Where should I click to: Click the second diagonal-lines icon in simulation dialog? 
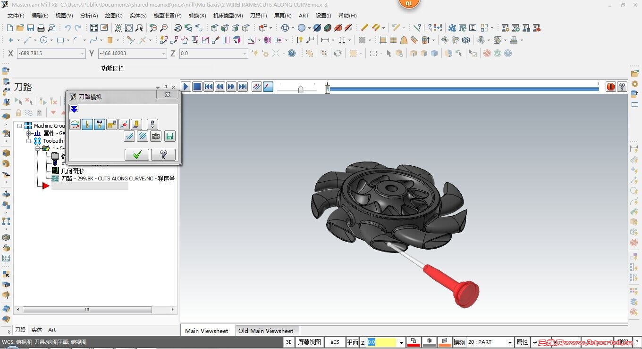point(143,137)
